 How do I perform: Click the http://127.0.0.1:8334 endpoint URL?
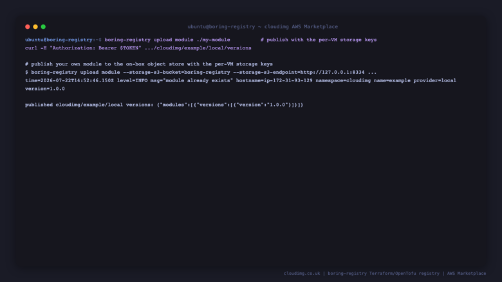coord(332,73)
